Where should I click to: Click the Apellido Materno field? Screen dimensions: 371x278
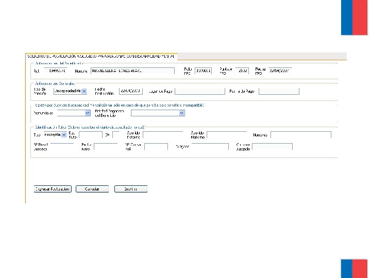pyautogui.click(x=227, y=135)
